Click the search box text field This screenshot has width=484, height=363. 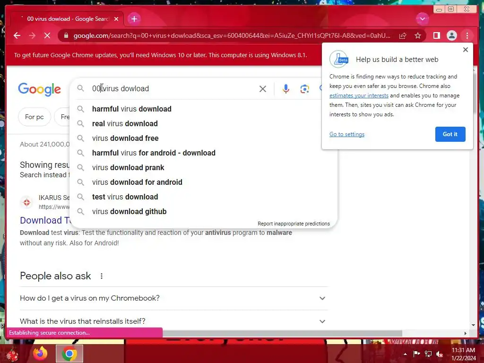[x=173, y=88]
